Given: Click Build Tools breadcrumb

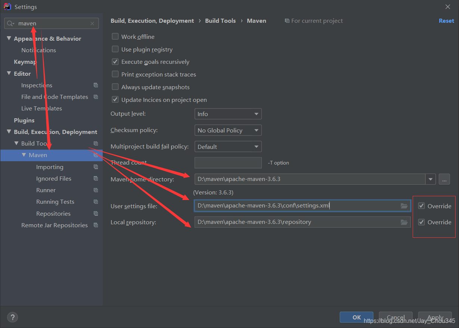Looking at the screenshot, I should point(220,21).
